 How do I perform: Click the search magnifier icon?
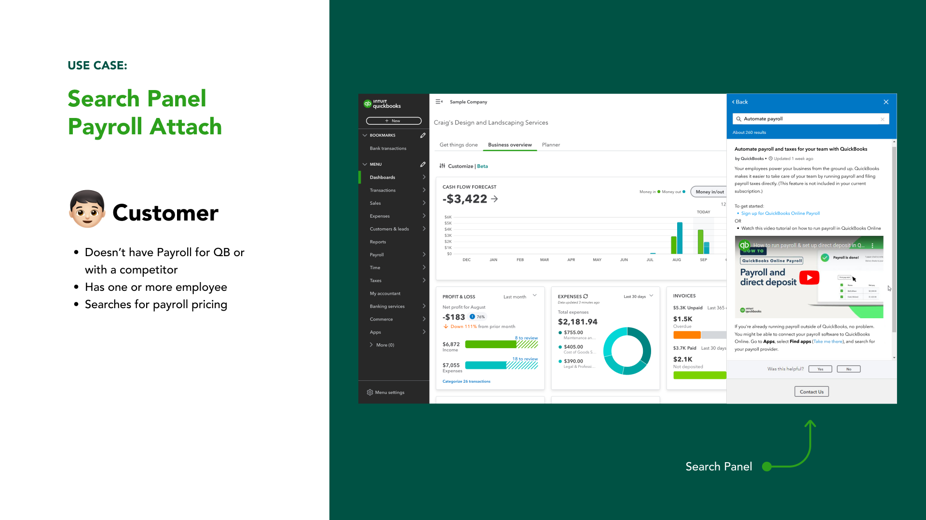point(738,119)
